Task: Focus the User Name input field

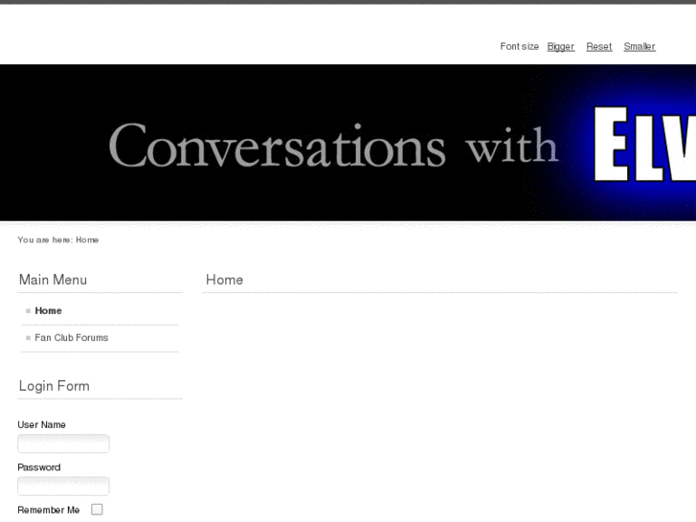Action: coord(63,443)
